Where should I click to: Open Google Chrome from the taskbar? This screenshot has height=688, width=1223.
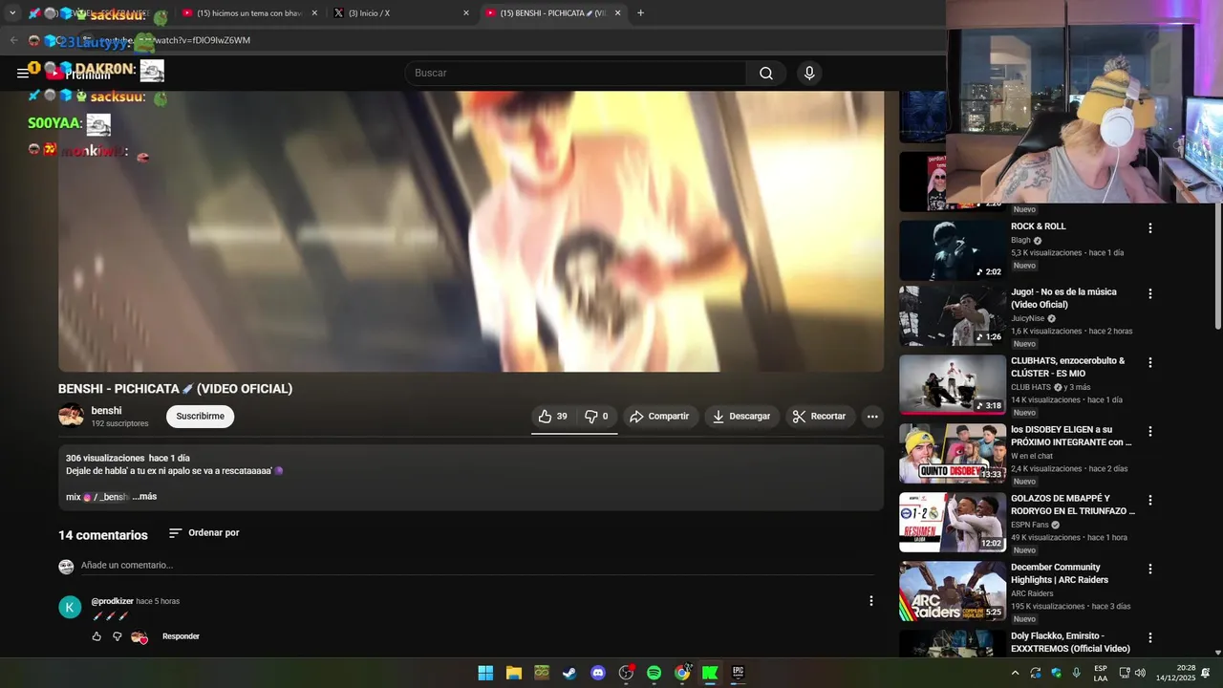point(682,673)
